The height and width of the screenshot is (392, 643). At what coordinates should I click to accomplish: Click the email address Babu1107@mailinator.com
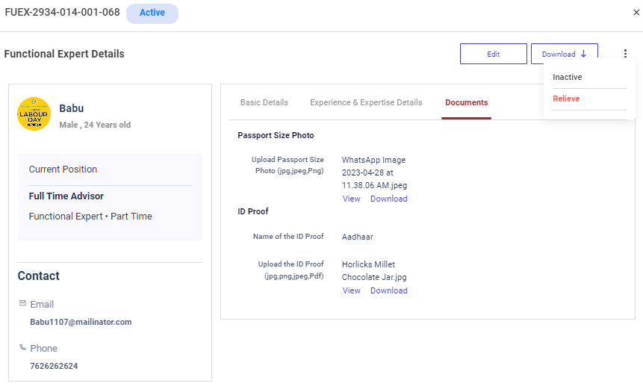point(81,322)
